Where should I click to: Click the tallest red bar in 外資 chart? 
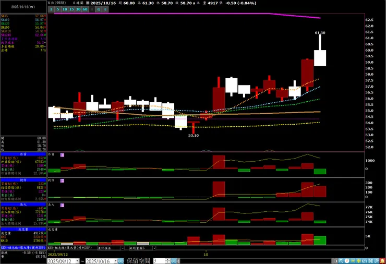tap(219, 162)
